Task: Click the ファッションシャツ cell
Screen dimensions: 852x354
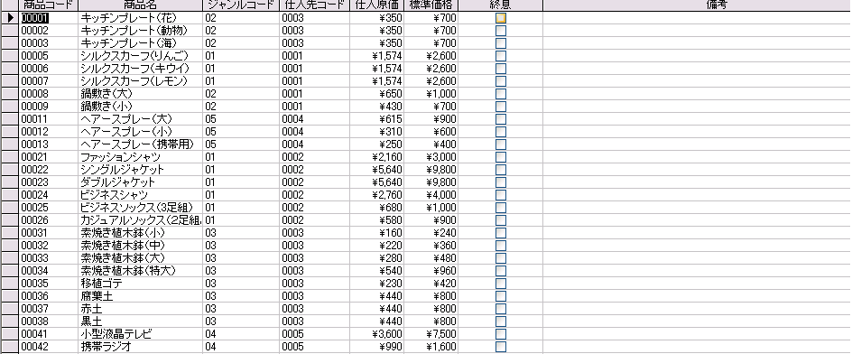Action: pyautogui.click(x=140, y=156)
